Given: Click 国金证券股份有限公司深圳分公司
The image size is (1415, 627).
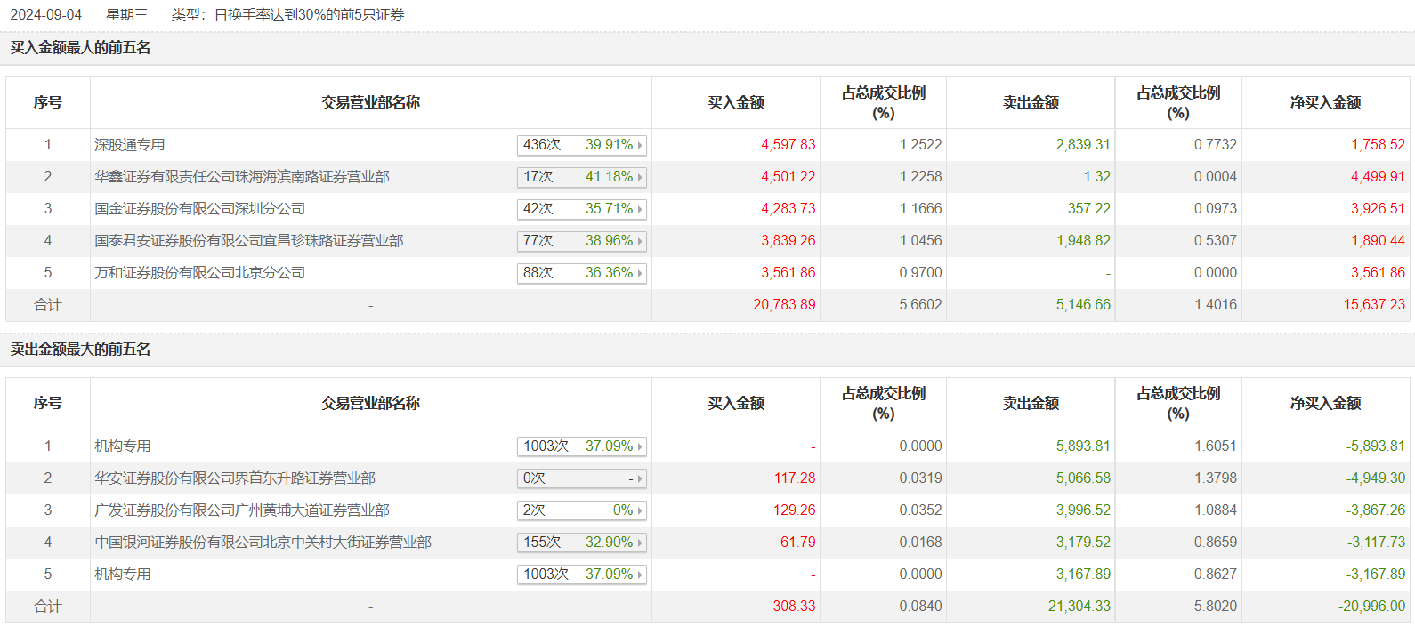Looking at the screenshot, I should pos(200,209).
